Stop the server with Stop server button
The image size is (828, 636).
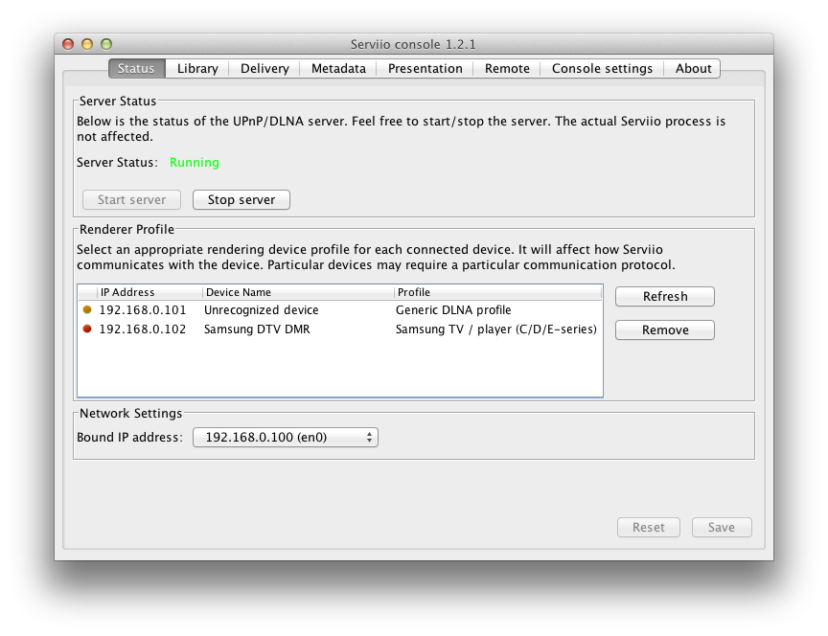tap(241, 199)
